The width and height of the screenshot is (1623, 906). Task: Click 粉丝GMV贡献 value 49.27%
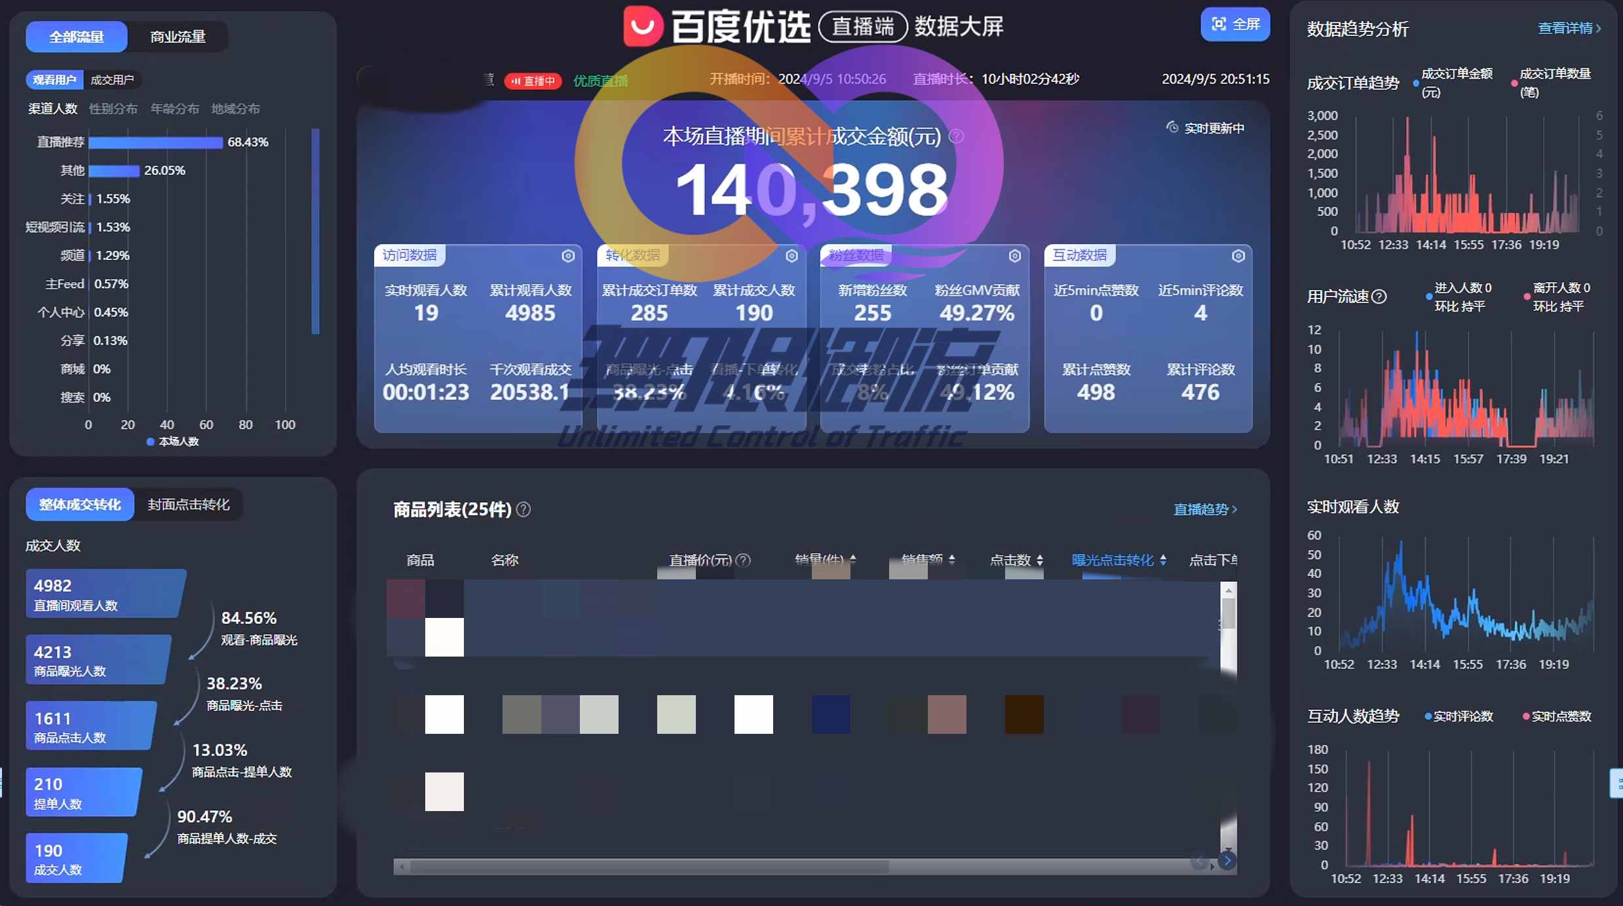click(977, 314)
